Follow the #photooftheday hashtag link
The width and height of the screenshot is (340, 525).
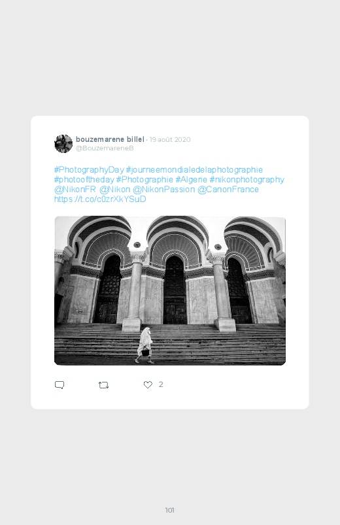pos(84,179)
